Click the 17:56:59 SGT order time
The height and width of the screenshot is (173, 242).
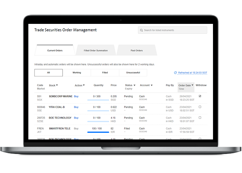tap(187, 132)
